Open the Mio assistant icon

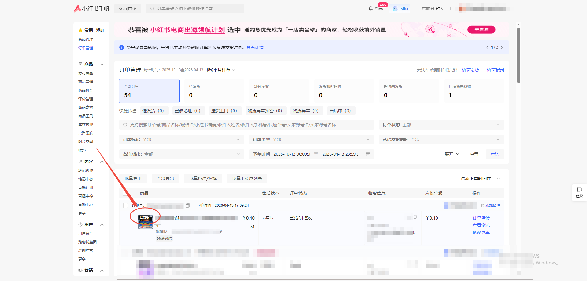[x=395, y=9]
